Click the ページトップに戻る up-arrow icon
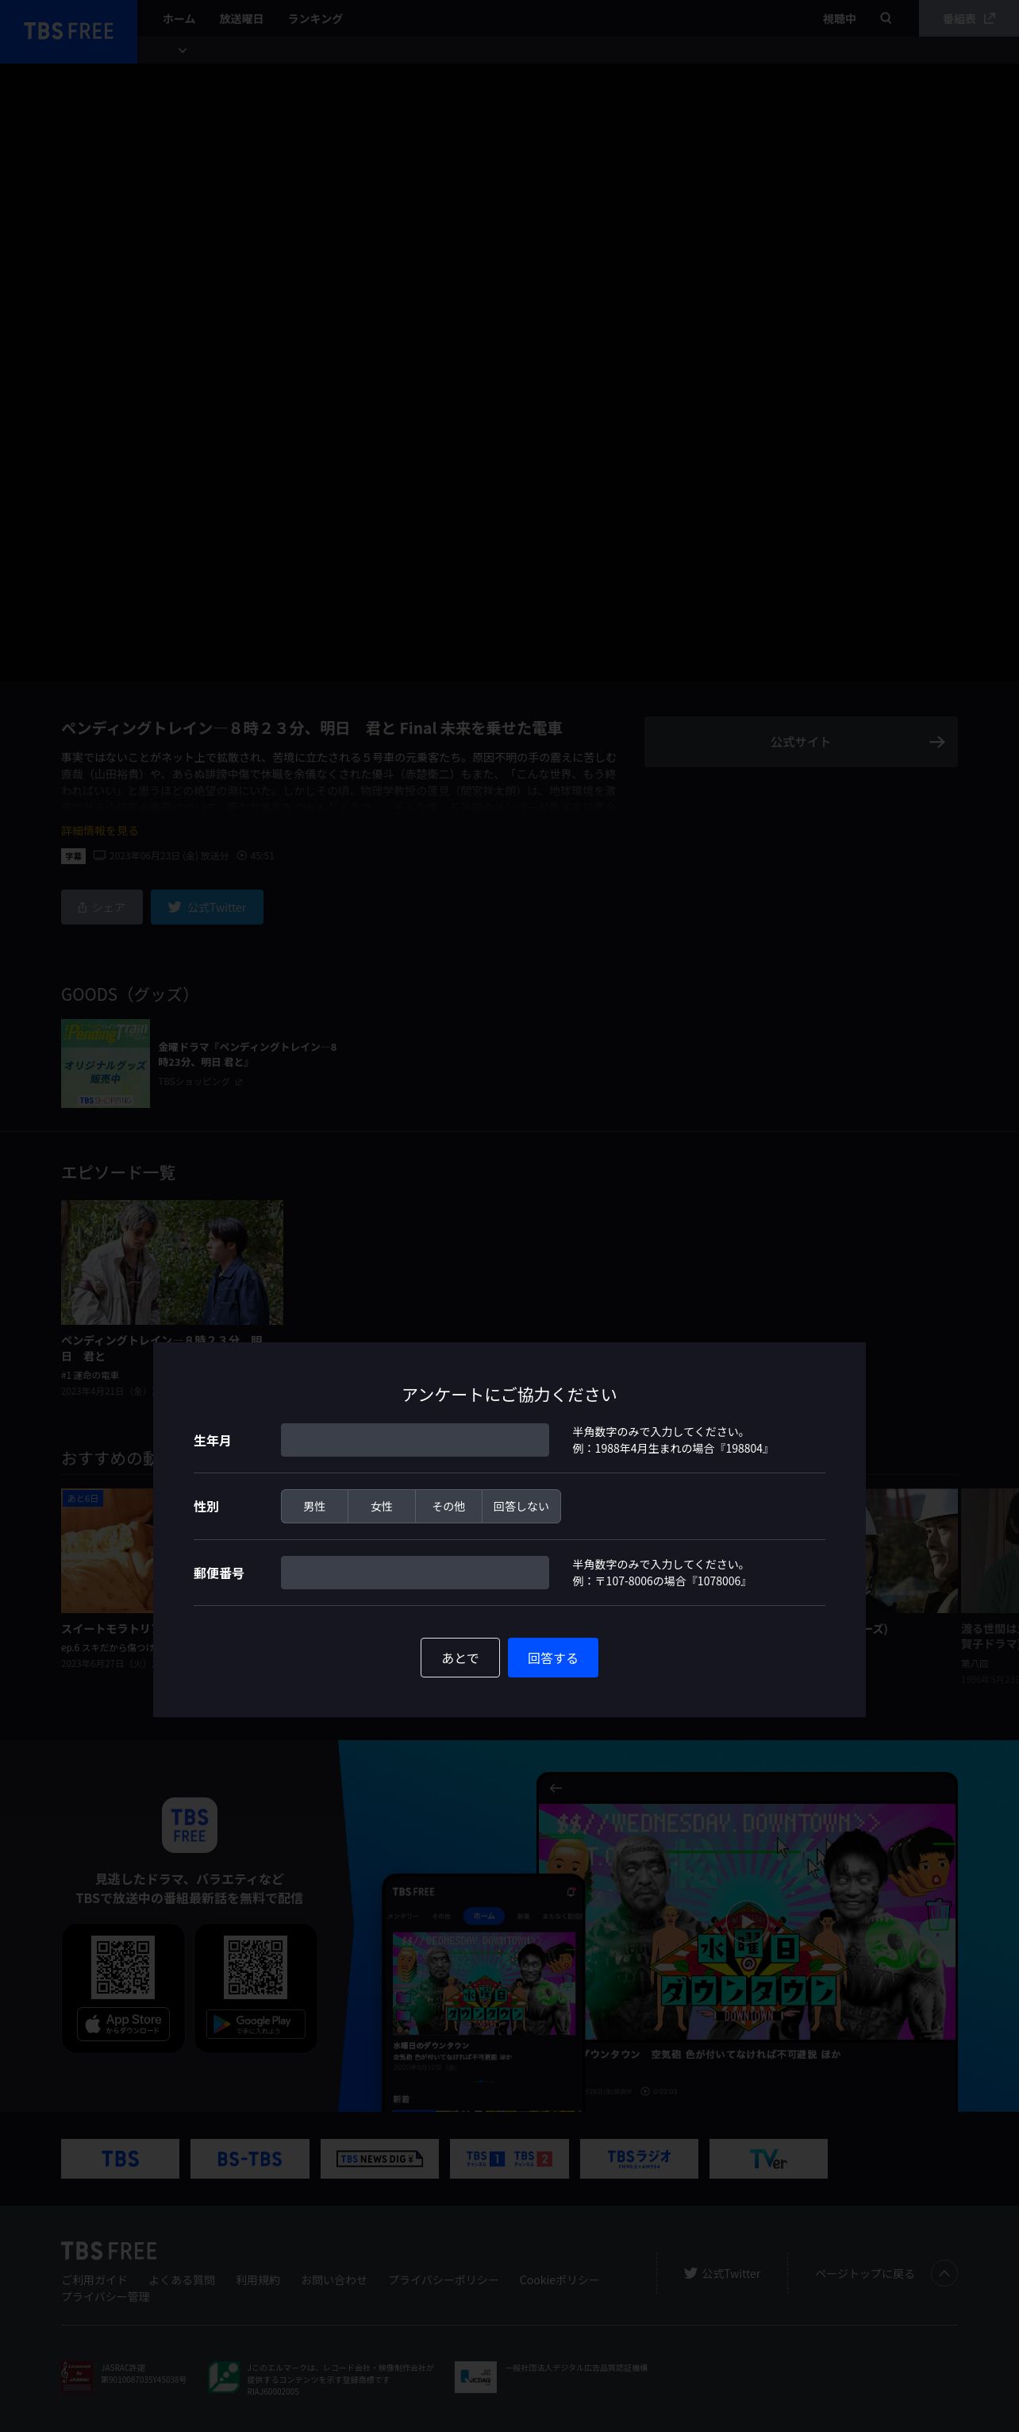Screen dimensions: 1019x2432 (x=944, y=2272)
